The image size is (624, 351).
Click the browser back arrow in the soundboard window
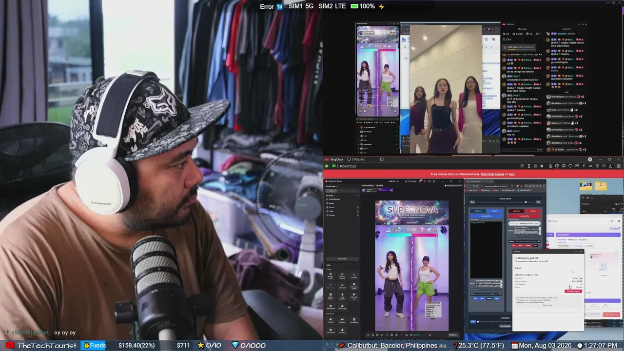tap(467, 186)
